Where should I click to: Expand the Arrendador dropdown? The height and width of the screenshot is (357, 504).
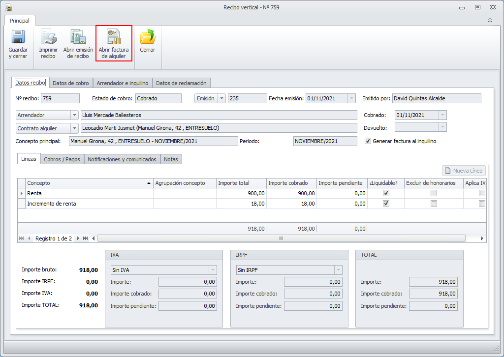pos(74,115)
